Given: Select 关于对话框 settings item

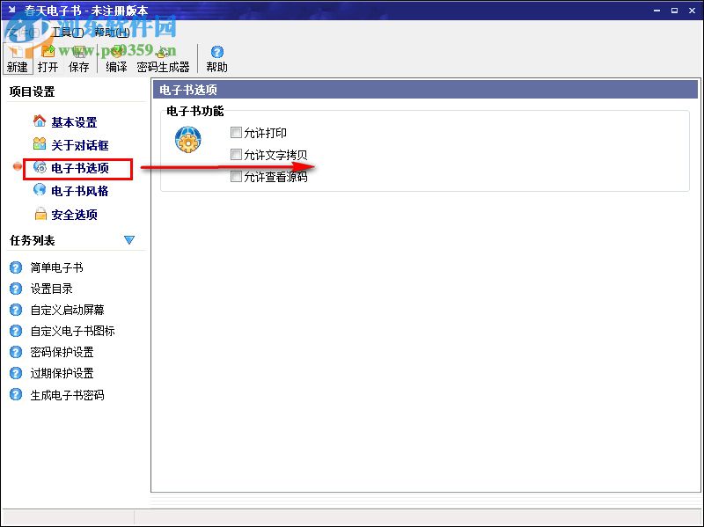Looking at the screenshot, I should [x=80, y=145].
